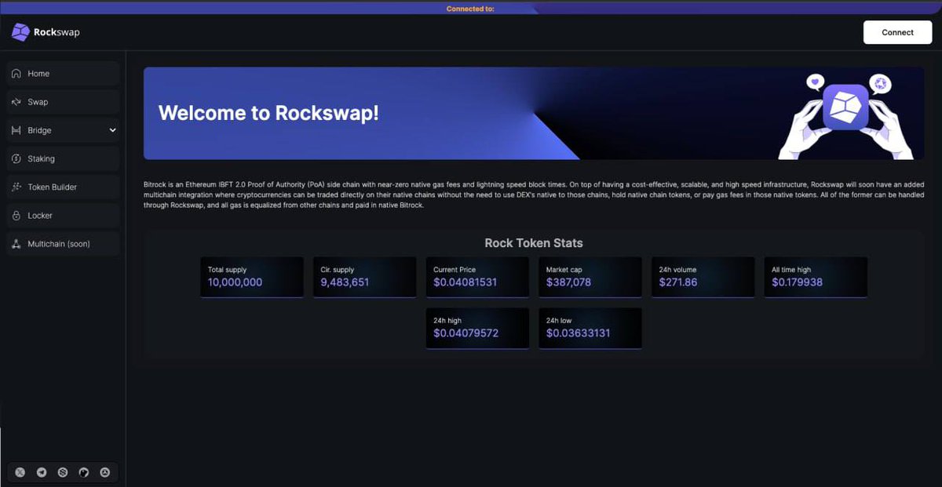This screenshot has width=942, height=487.
Task: Click the Total supply card
Action: tap(252, 278)
